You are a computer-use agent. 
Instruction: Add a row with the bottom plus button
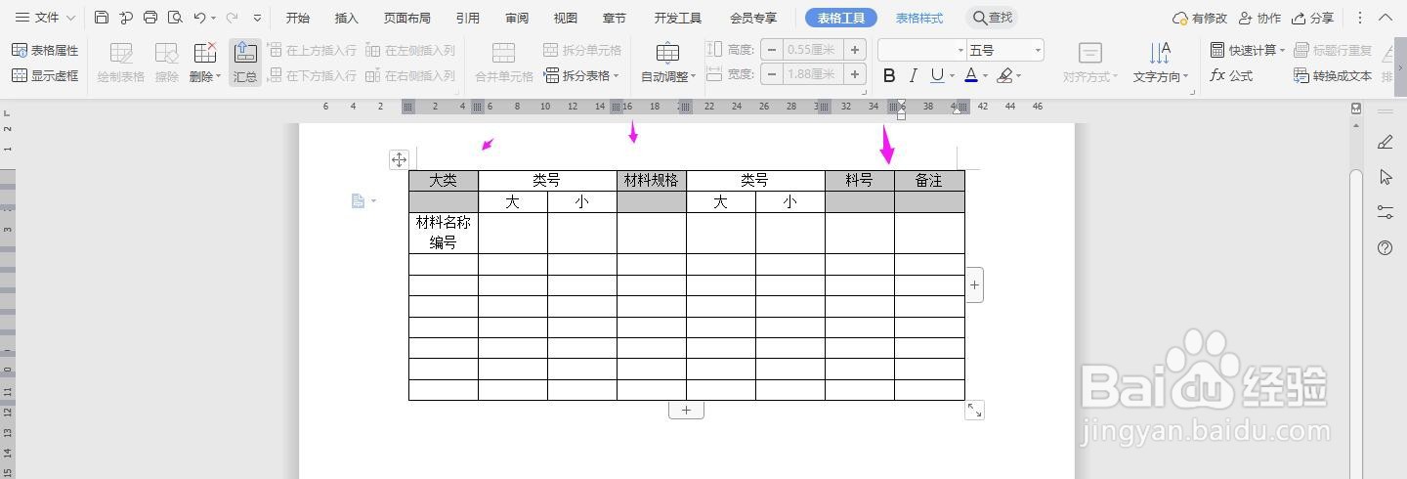[686, 411]
